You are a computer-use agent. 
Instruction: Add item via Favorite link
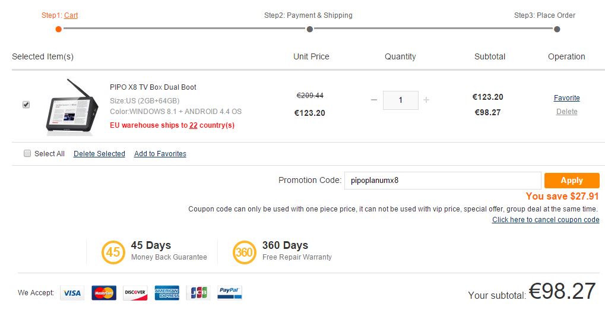tap(566, 98)
